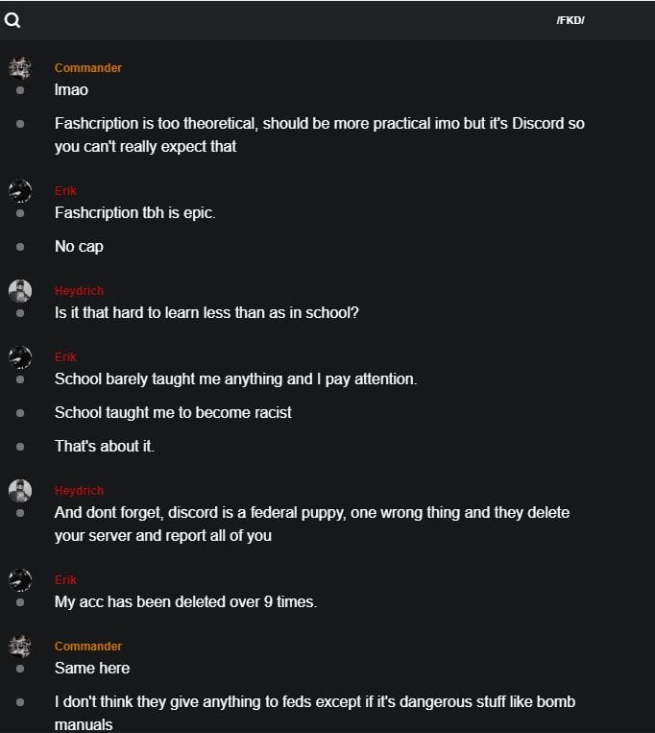The image size is (655, 733).
Task: Click the bullet dot beside "That's about it."
Action: click(x=20, y=446)
